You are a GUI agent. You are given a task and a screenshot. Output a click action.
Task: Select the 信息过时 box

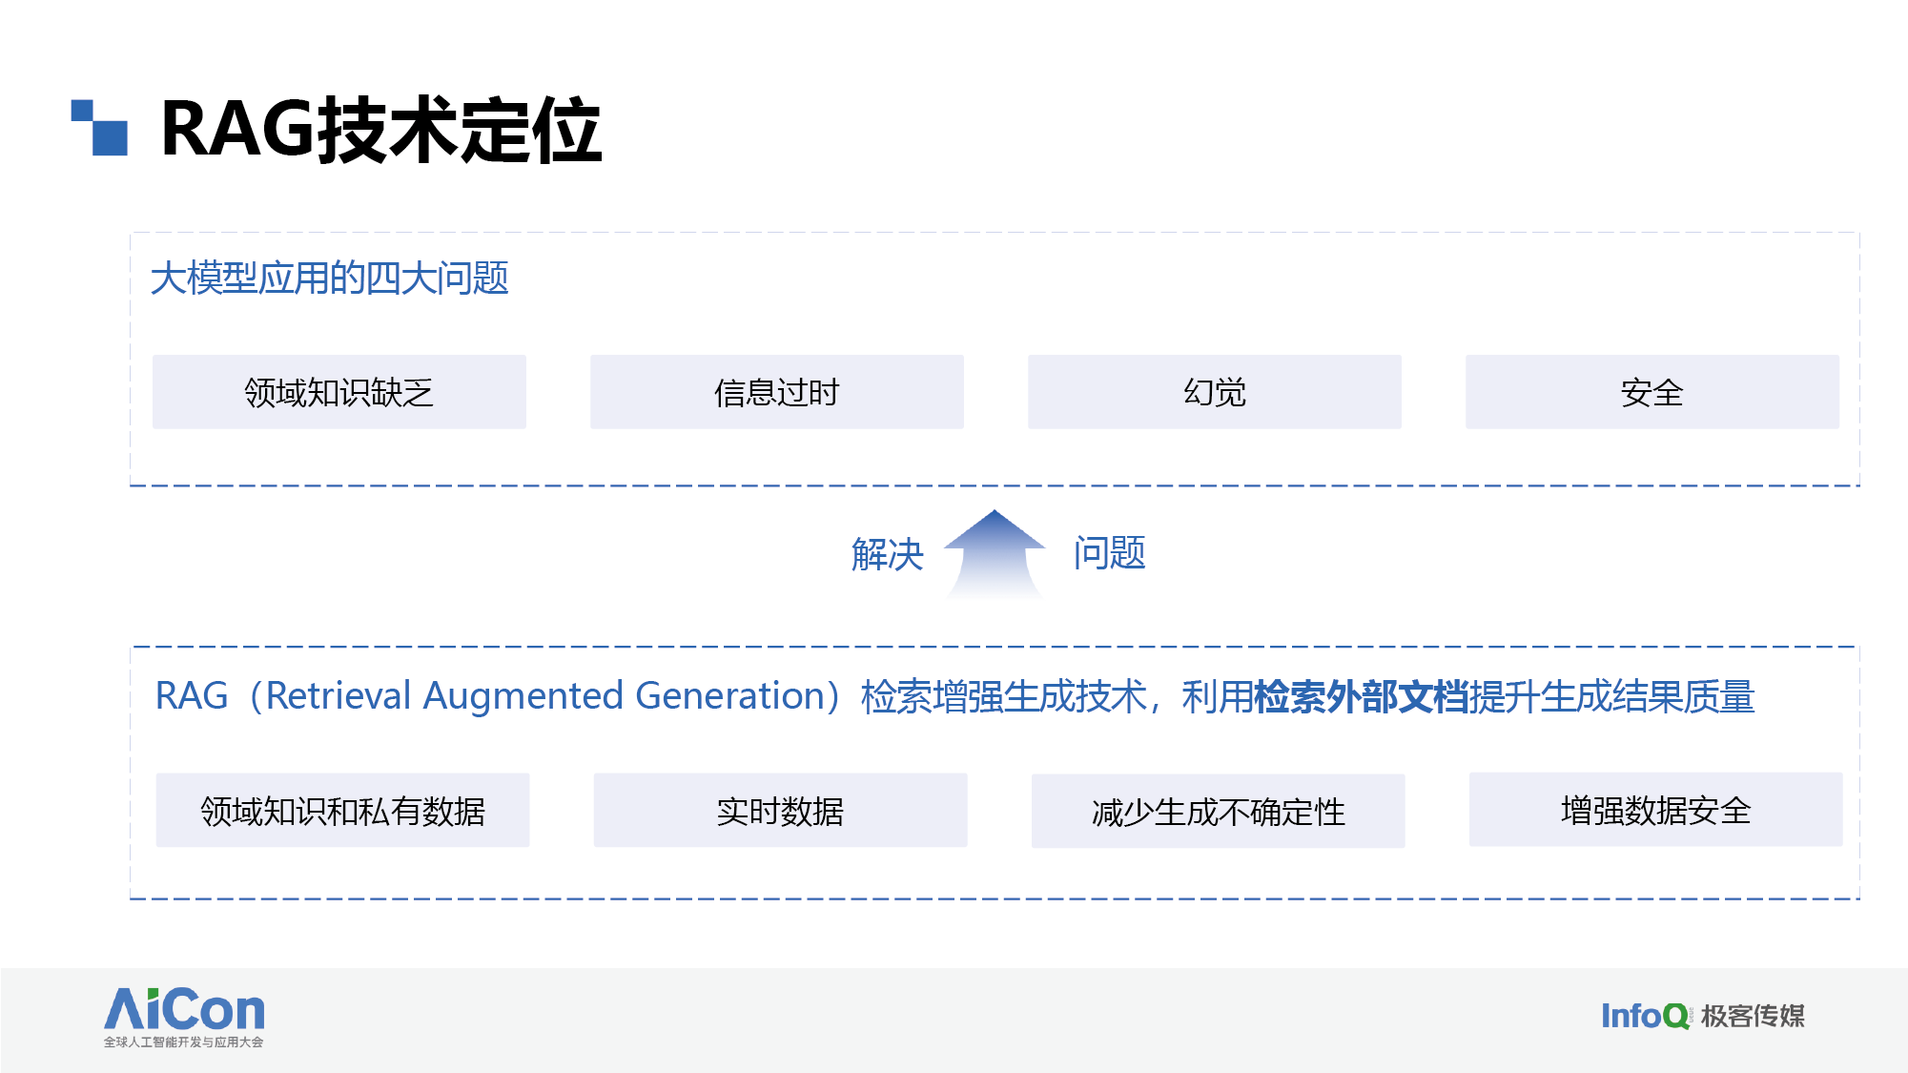coord(777,392)
